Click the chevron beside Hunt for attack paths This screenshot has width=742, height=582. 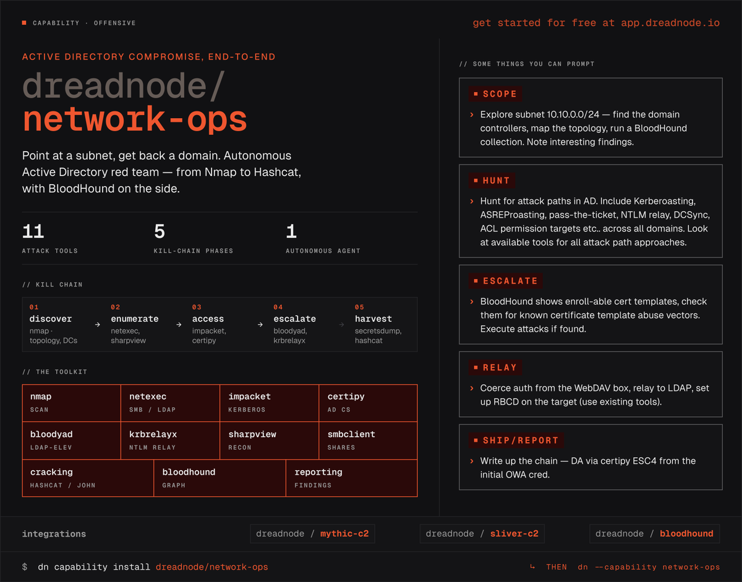click(x=472, y=201)
